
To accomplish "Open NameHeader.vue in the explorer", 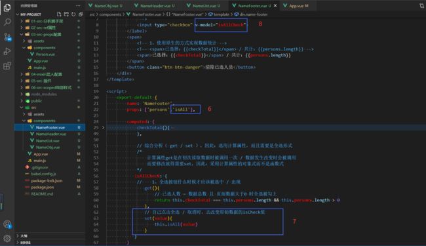I will pyautogui.click(x=50, y=134).
